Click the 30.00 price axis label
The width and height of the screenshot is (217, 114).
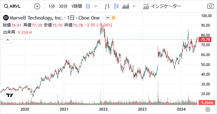[x=205, y=84]
